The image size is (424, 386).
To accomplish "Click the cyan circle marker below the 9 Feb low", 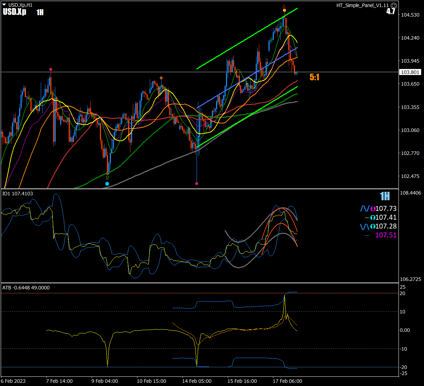I will (x=107, y=184).
